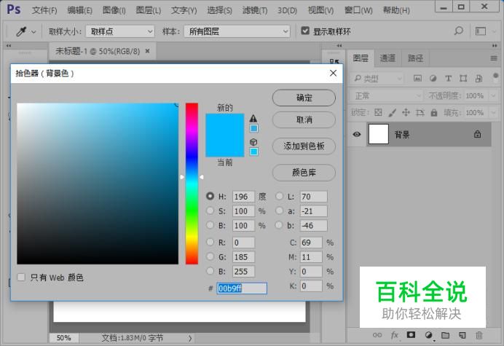Click the web-safe color cube icon
This screenshot has height=346, width=504.
253,142
